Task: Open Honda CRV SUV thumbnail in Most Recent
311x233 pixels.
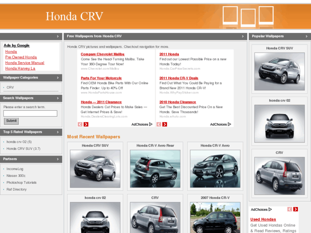Action: pos(95,169)
